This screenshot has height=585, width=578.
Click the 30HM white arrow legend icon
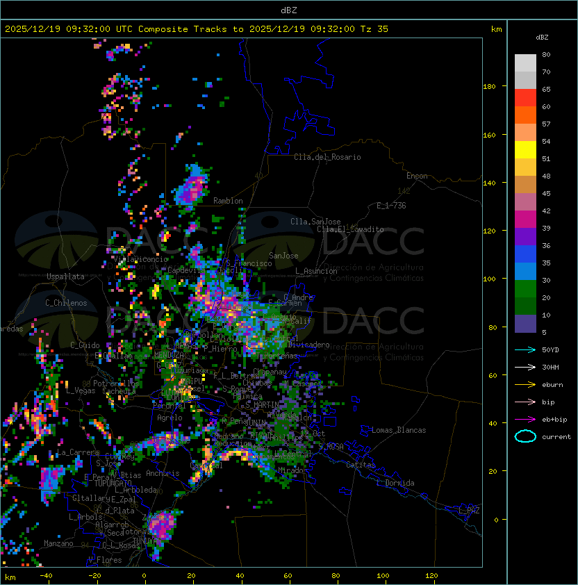click(525, 367)
